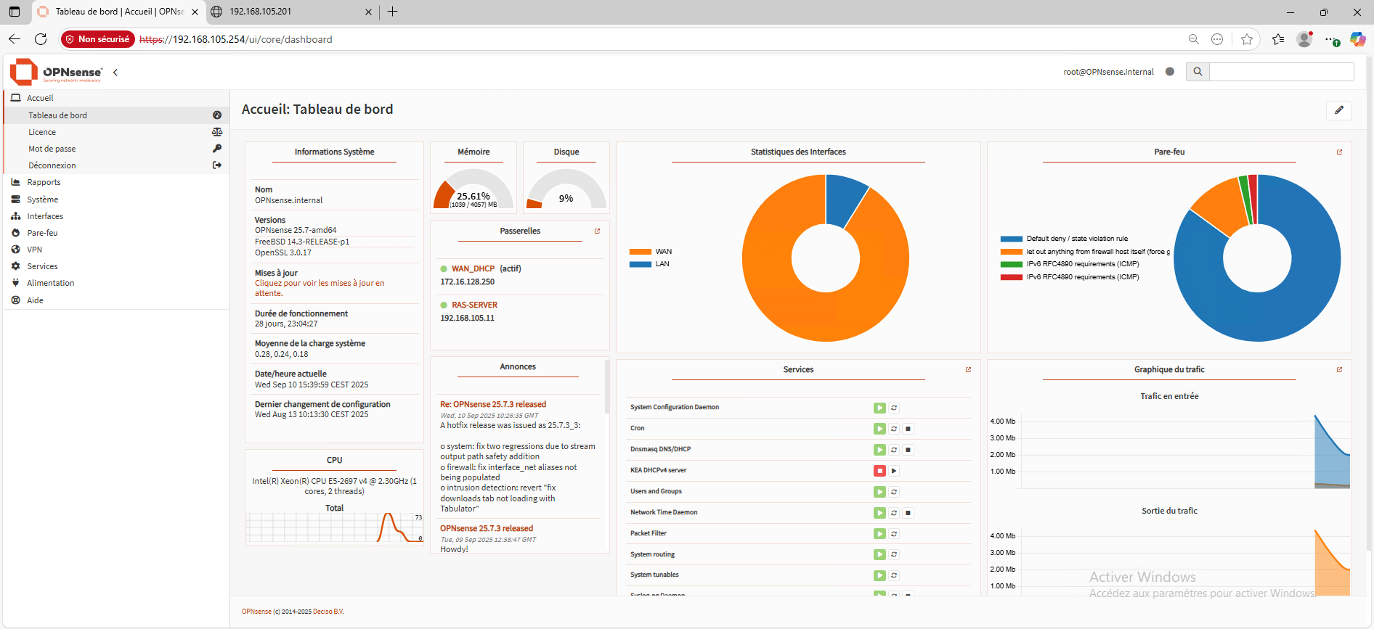
Task: Expand the Interfaces sidebar section
Action: pos(45,216)
